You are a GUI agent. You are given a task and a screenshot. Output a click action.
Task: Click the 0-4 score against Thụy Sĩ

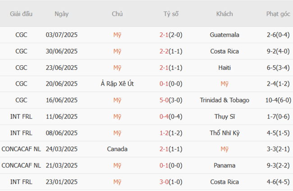[165, 117]
